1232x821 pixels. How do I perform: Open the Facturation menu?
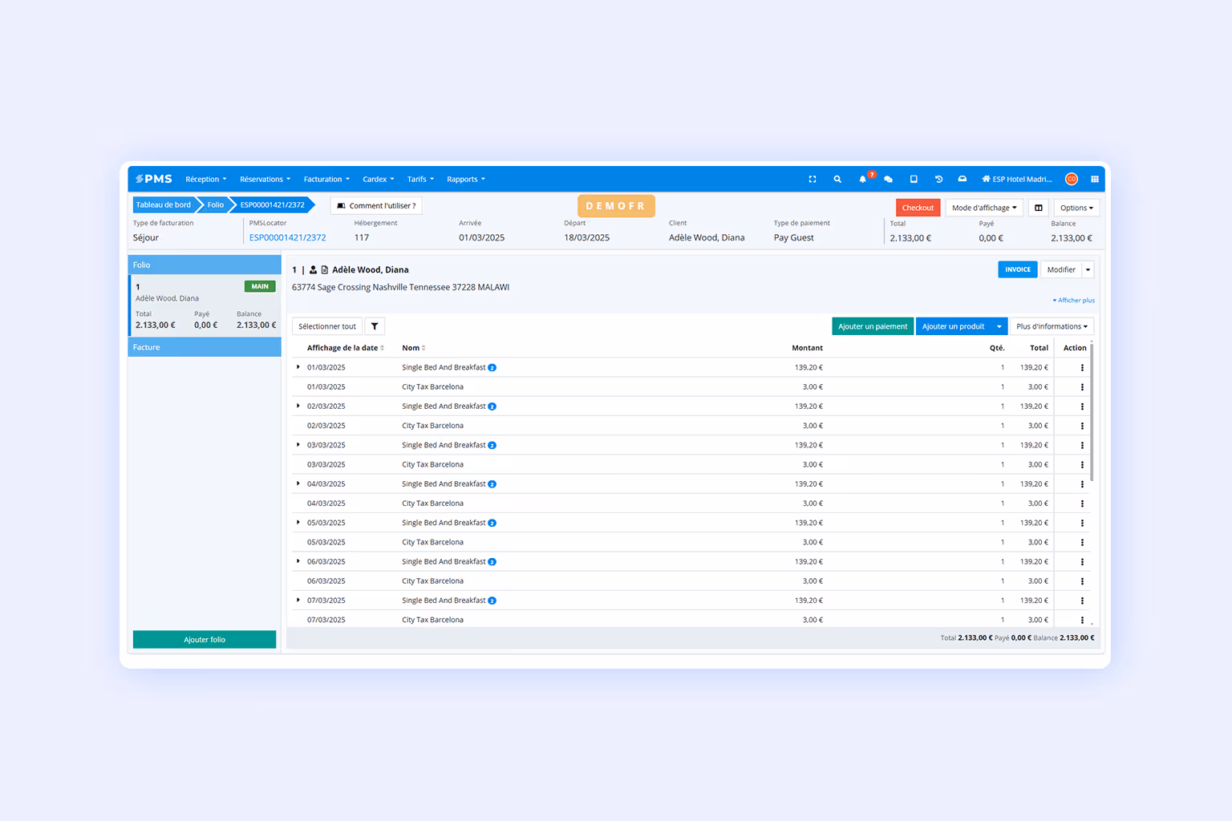pyautogui.click(x=326, y=180)
